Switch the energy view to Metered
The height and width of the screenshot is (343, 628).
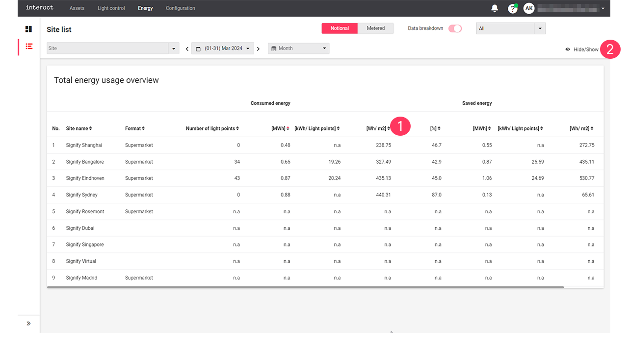click(376, 28)
